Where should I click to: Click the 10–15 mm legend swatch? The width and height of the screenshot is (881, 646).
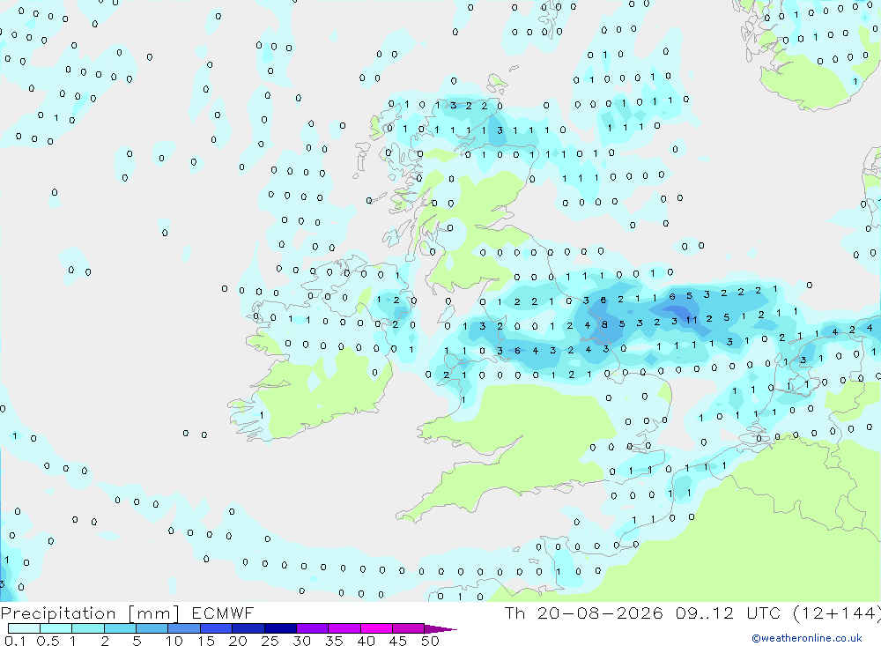[x=184, y=628]
